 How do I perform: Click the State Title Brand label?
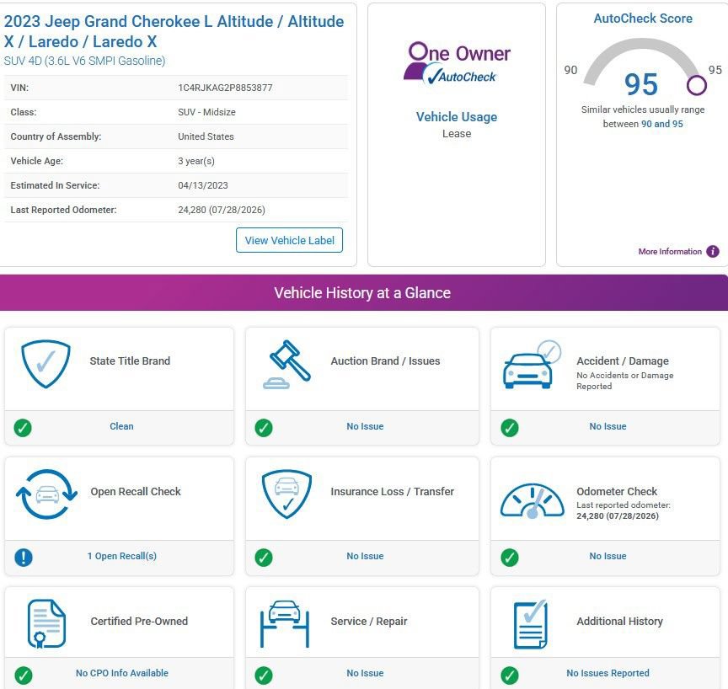[x=130, y=361]
